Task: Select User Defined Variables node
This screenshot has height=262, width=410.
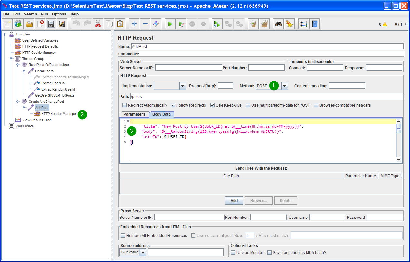Action: [x=40, y=40]
